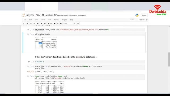
Task: Click the In [18] prompt label
Action: click(x=31, y=34)
